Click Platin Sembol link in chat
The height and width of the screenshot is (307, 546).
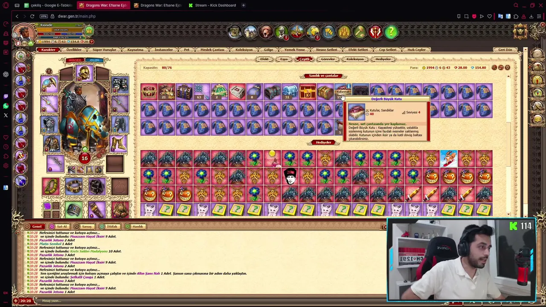click(x=51, y=244)
